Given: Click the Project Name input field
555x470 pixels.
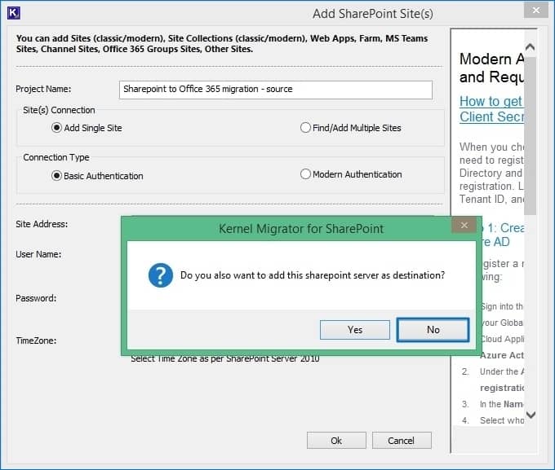Looking at the screenshot, I should coord(275,90).
